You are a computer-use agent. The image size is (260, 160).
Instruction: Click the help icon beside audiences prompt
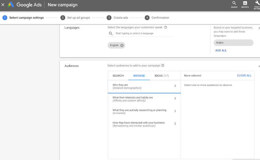[163, 66]
